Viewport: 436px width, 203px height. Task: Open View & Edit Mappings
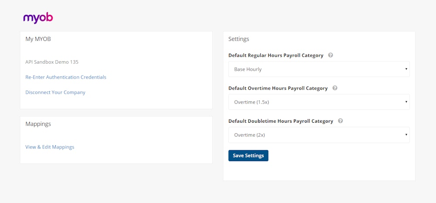[50, 147]
